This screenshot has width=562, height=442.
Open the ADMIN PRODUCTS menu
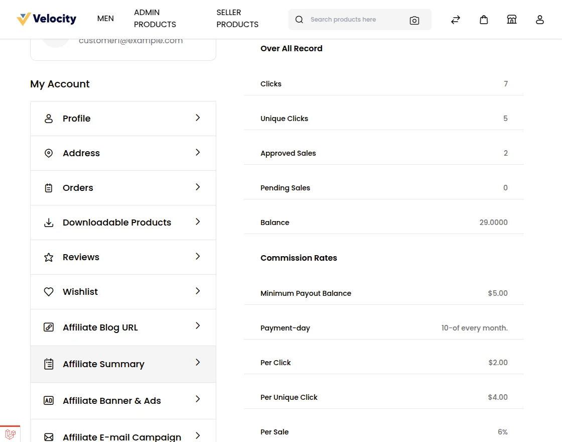tap(155, 19)
